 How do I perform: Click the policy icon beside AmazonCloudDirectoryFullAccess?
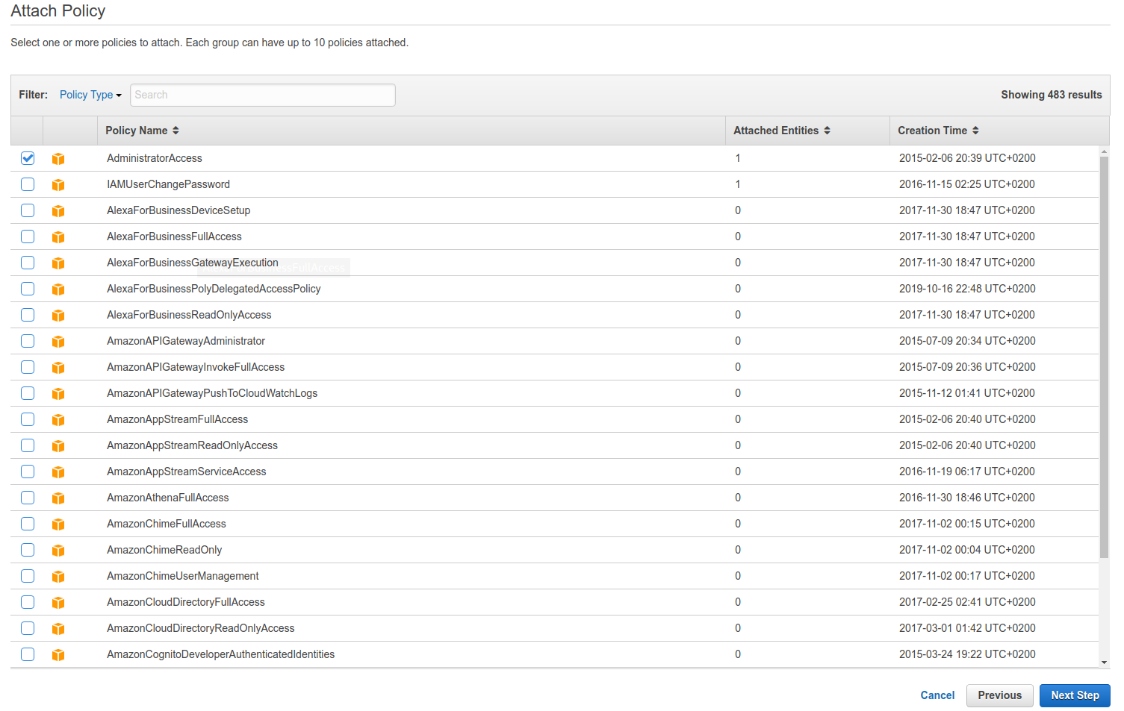click(58, 603)
